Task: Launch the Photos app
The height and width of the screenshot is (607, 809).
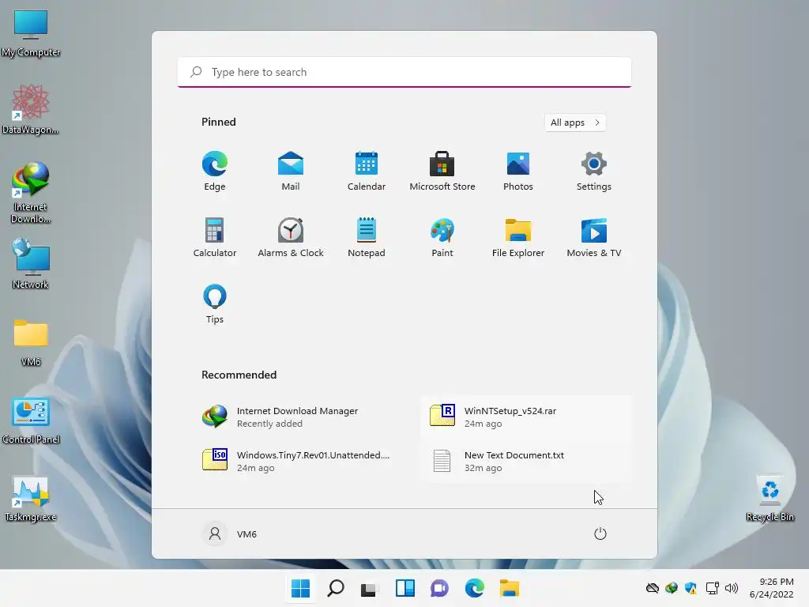Action: [518, 172]
